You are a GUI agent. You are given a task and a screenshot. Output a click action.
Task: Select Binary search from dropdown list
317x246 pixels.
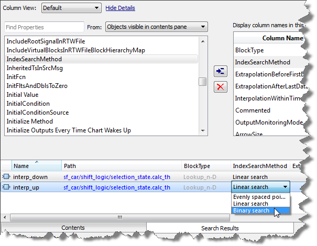(251, 211)
